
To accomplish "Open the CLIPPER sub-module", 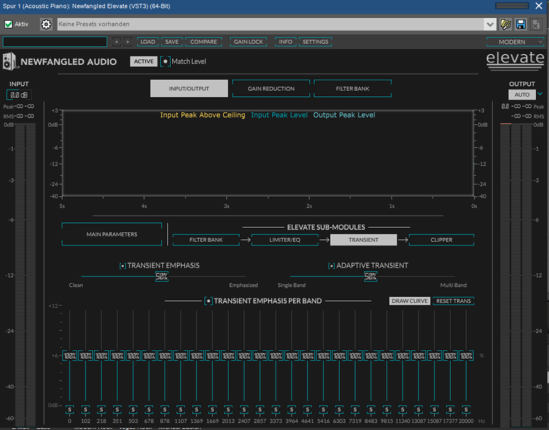I will click(x=441, y=240).
